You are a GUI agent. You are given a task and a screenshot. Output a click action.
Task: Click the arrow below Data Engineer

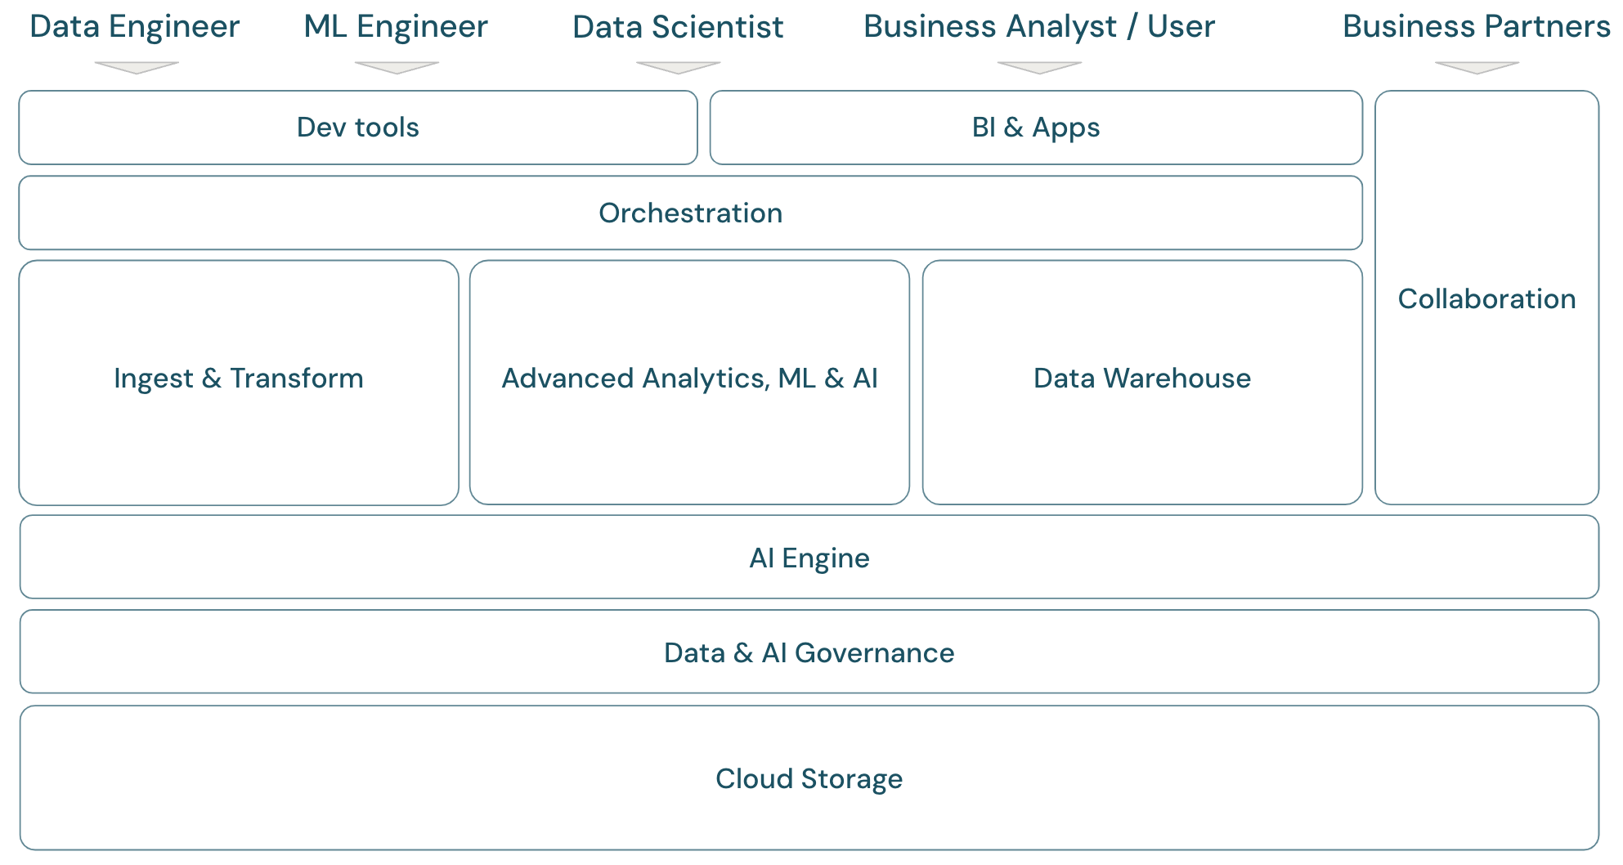(x=137, y=67)
